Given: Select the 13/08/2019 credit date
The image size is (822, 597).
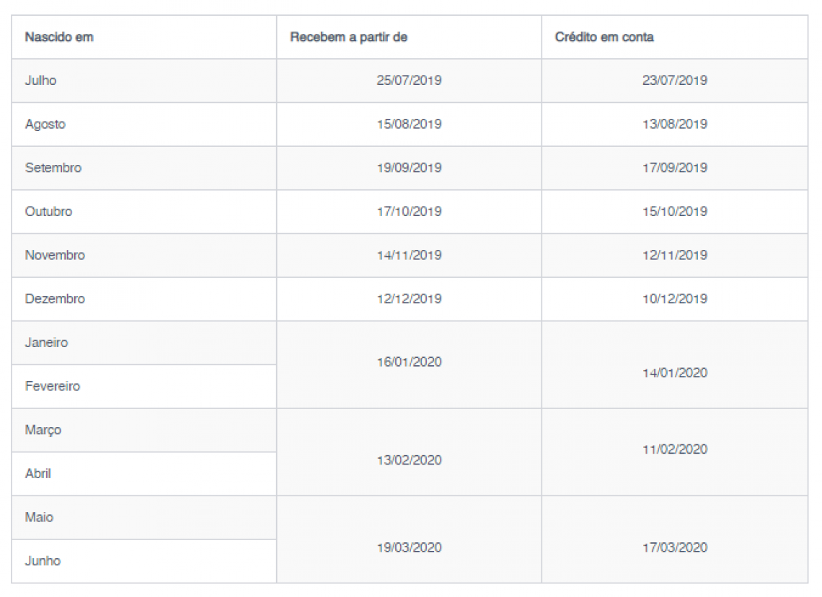Looking at the screenshot, I should tap(674, 124).
